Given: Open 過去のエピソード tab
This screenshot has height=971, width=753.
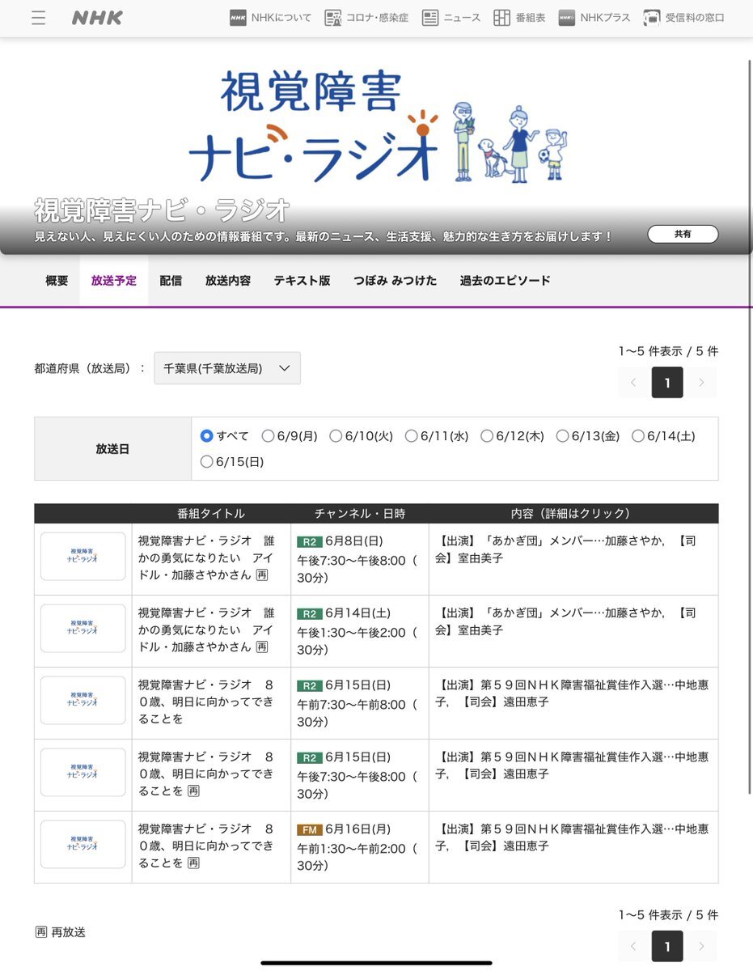Looking at the screenshot, I should pyautogui.click(x=506, y=281).
